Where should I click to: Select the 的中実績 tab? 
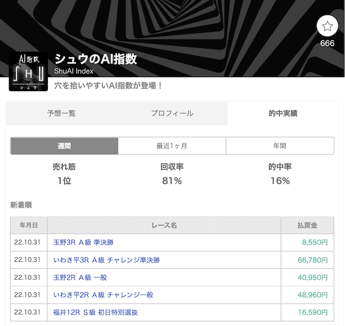(x=283, y=113)
